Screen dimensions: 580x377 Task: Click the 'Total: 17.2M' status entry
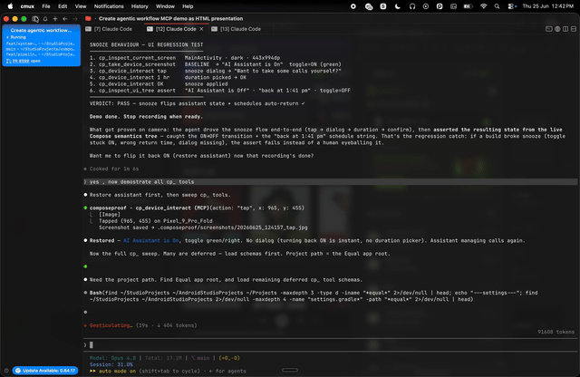163,358
